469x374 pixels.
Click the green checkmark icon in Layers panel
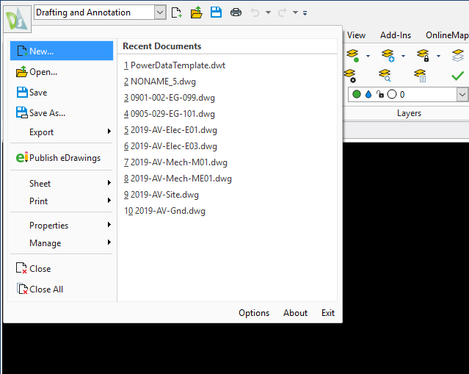[457, 75]
